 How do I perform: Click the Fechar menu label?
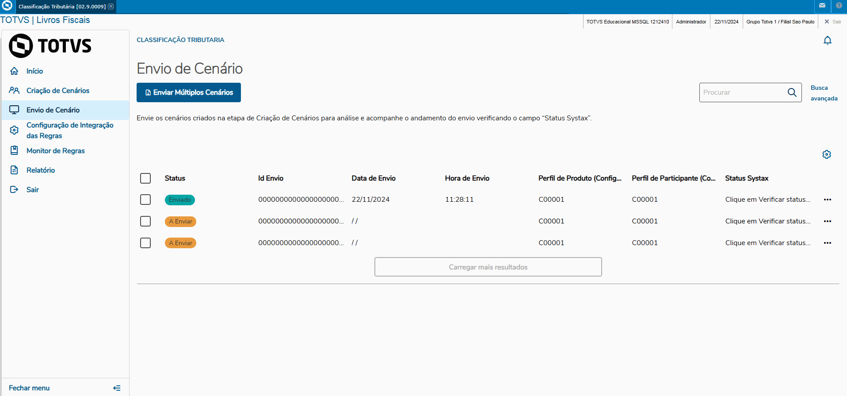pyautogui.click(x=29, y=388)
